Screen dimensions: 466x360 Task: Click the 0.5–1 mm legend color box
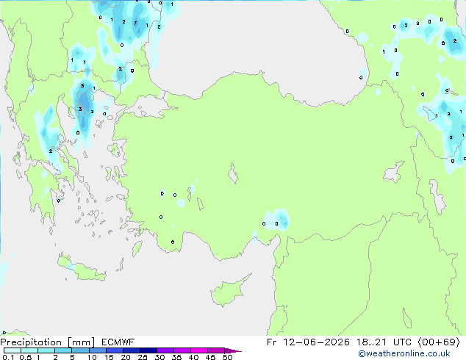tap(29, 350)
